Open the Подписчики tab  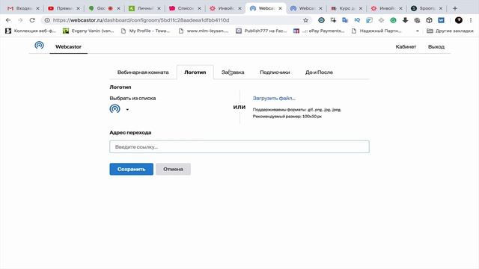275,72
